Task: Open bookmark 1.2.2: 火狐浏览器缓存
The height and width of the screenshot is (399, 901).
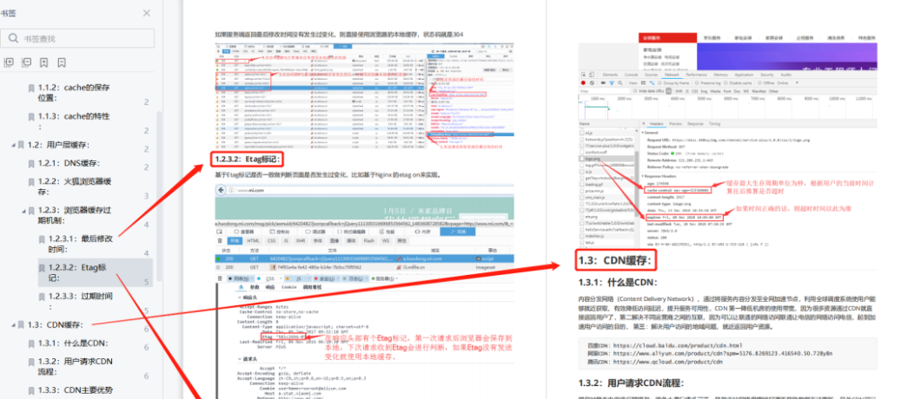Action: tap(75, 186)
